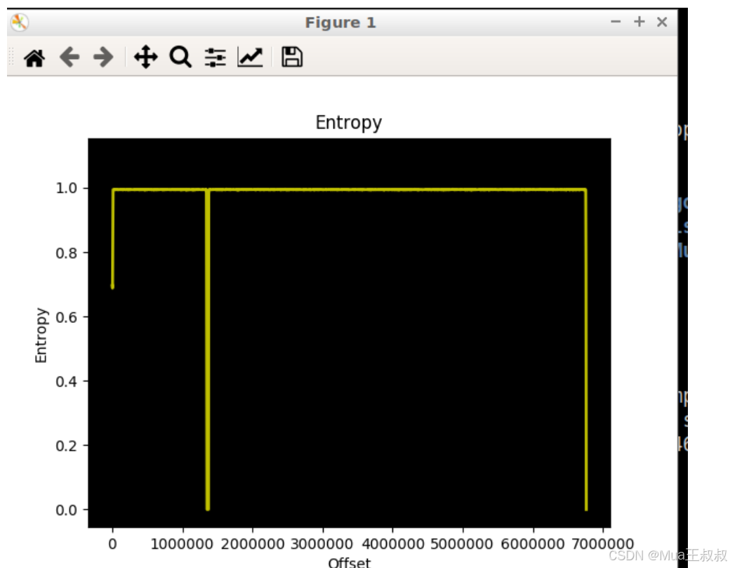Click the y-axis tick label 0.4

click(x=67, y=381)
